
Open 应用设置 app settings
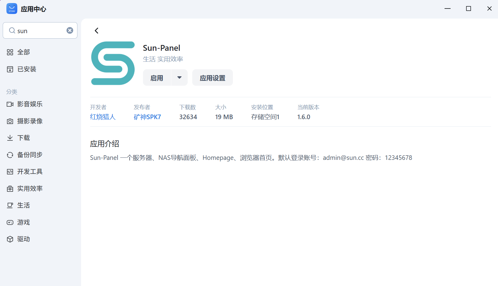tap(213, 78)
